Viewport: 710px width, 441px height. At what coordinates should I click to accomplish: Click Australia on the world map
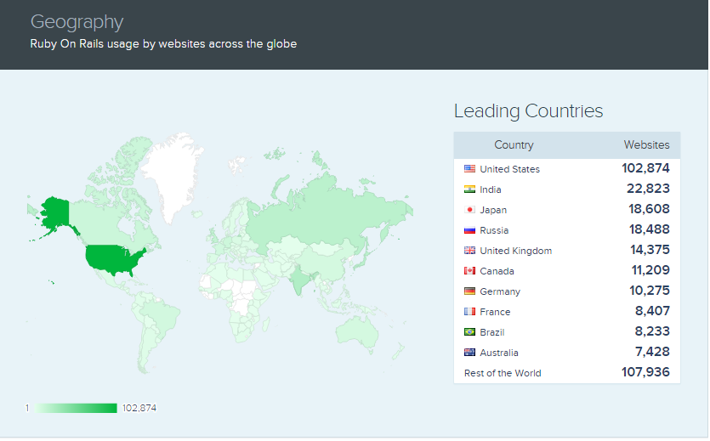358,332
